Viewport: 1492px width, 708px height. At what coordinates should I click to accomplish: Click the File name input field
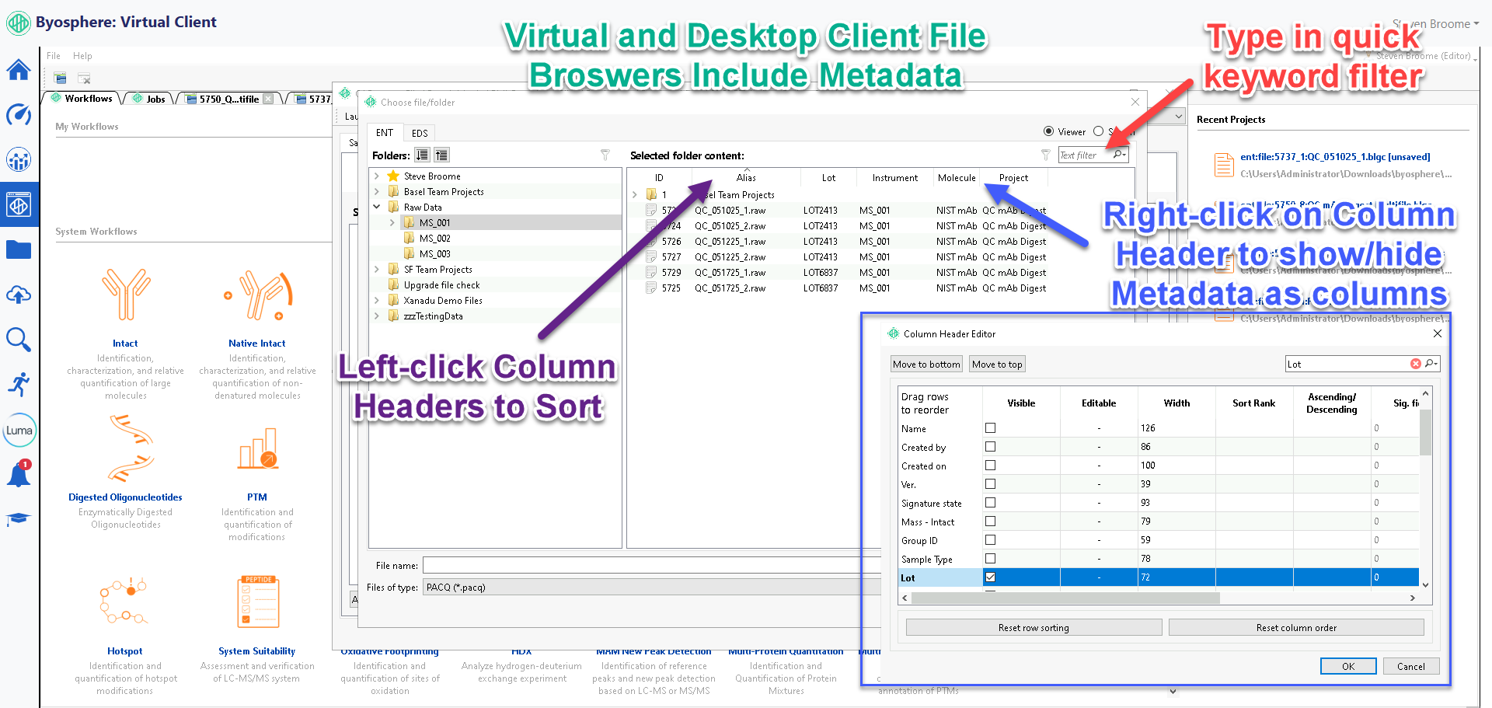point(651,565)
